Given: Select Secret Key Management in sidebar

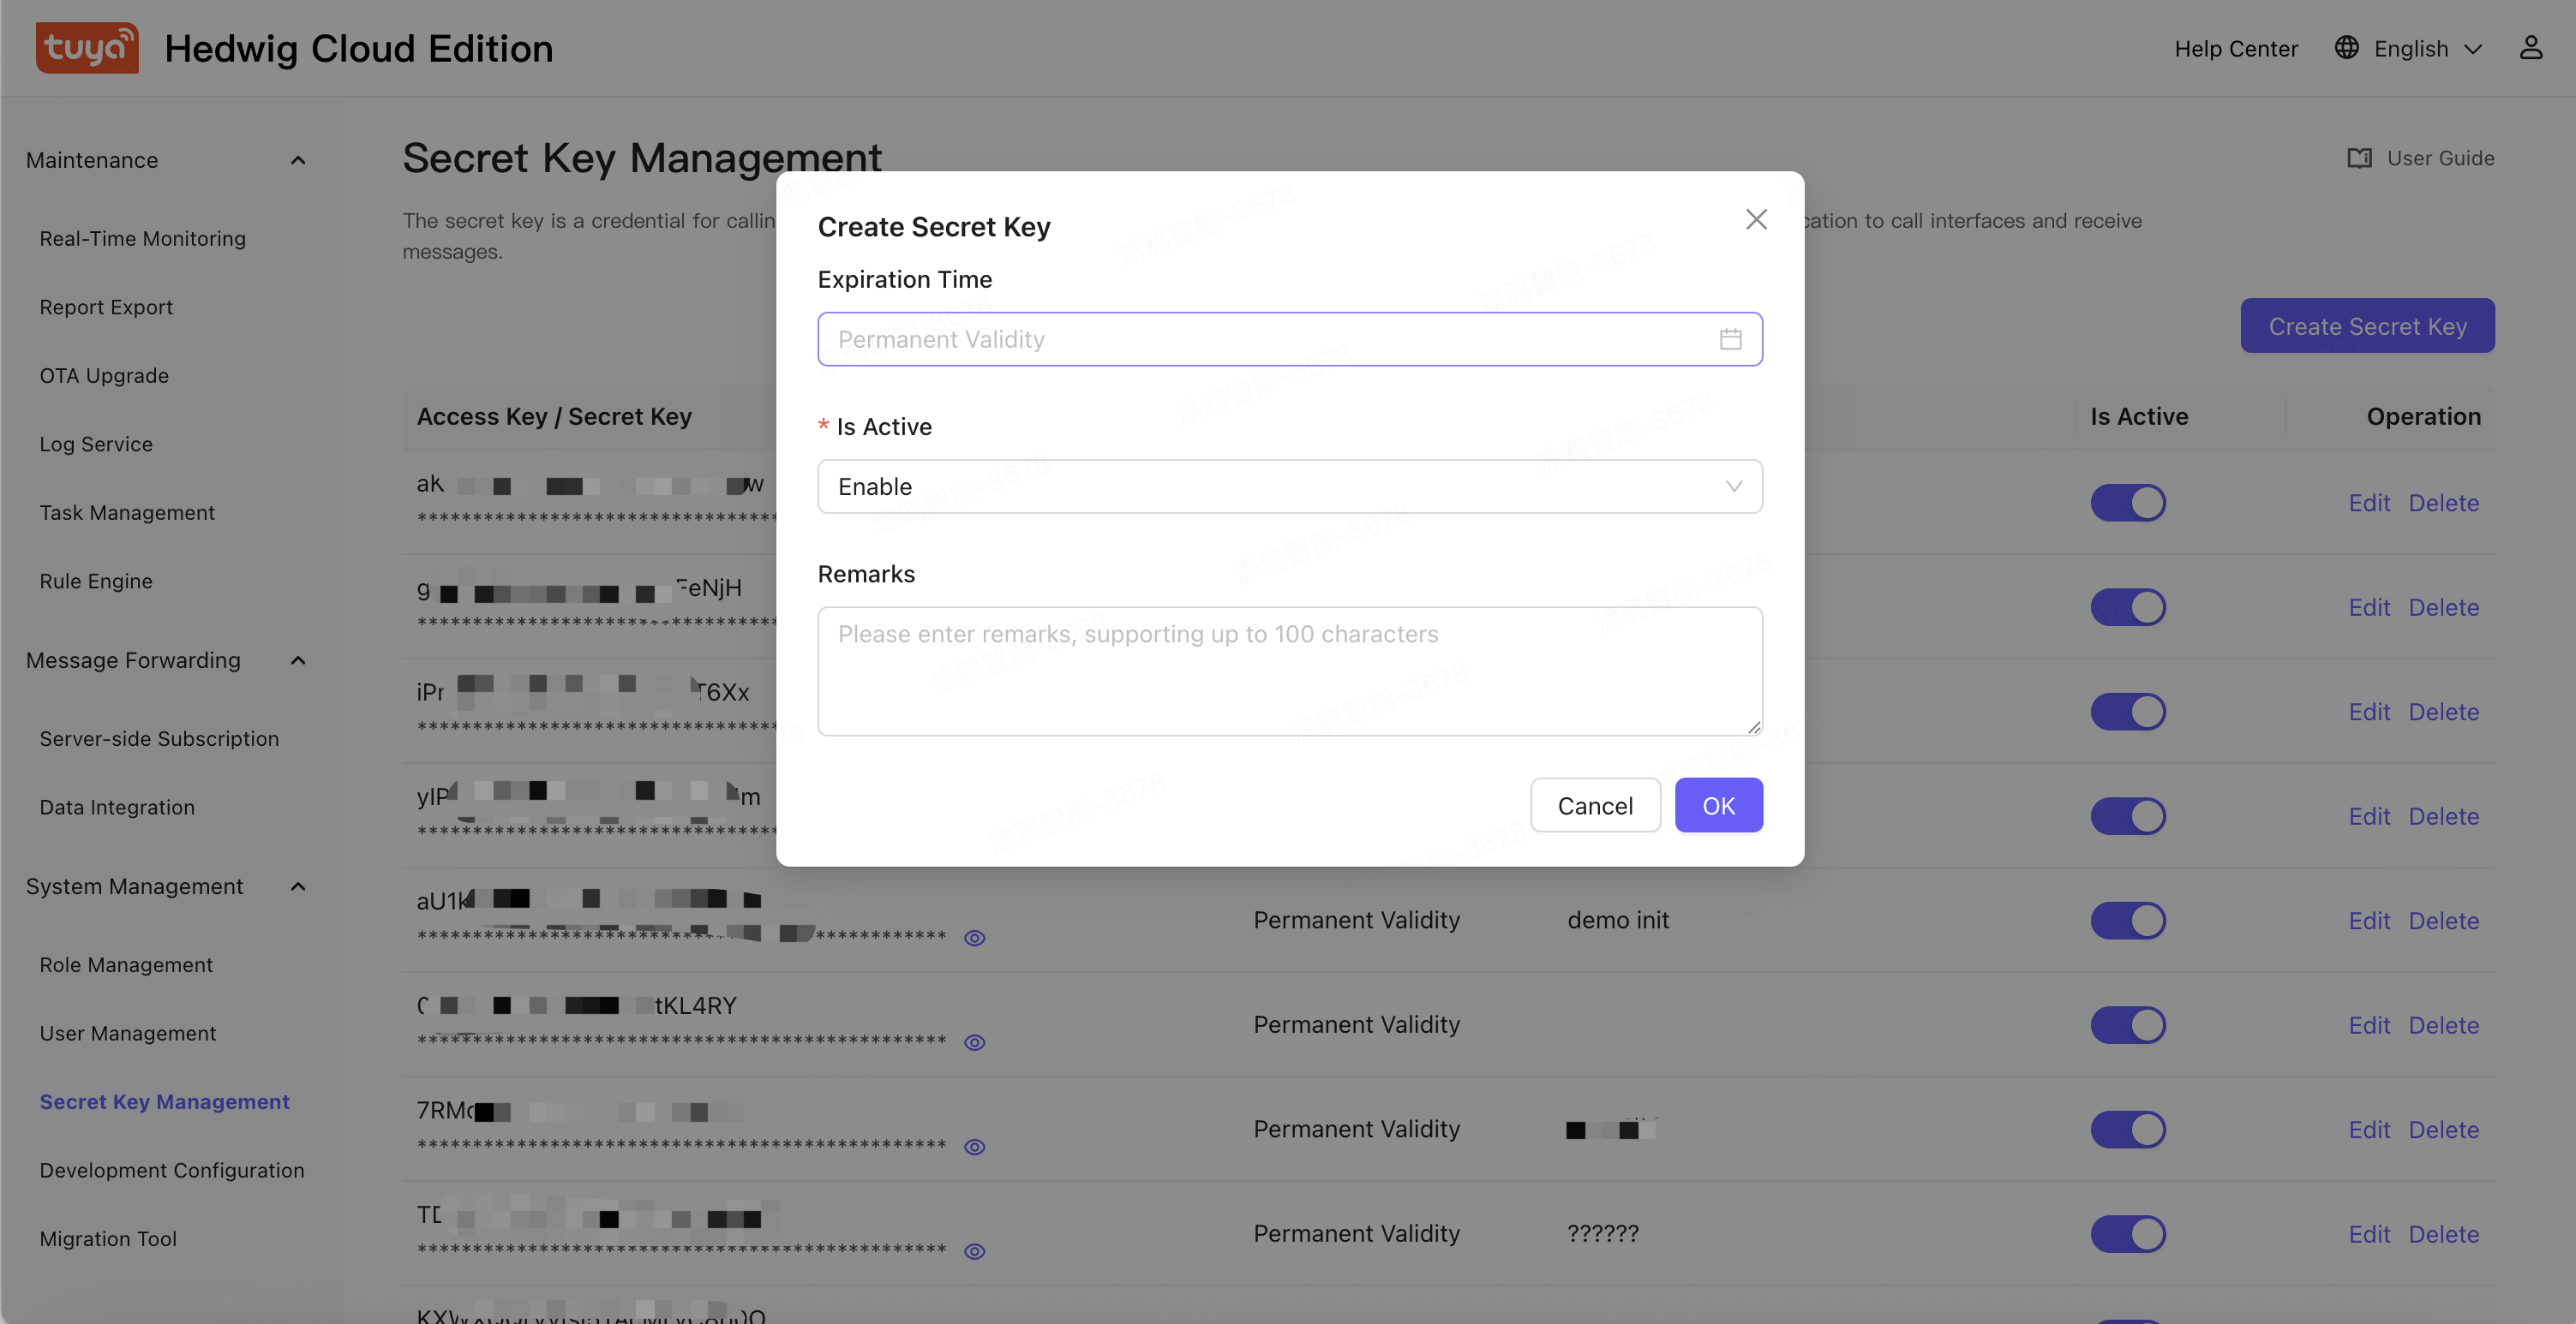Looking at the screenshot, I should click(x=164, y=1101).
